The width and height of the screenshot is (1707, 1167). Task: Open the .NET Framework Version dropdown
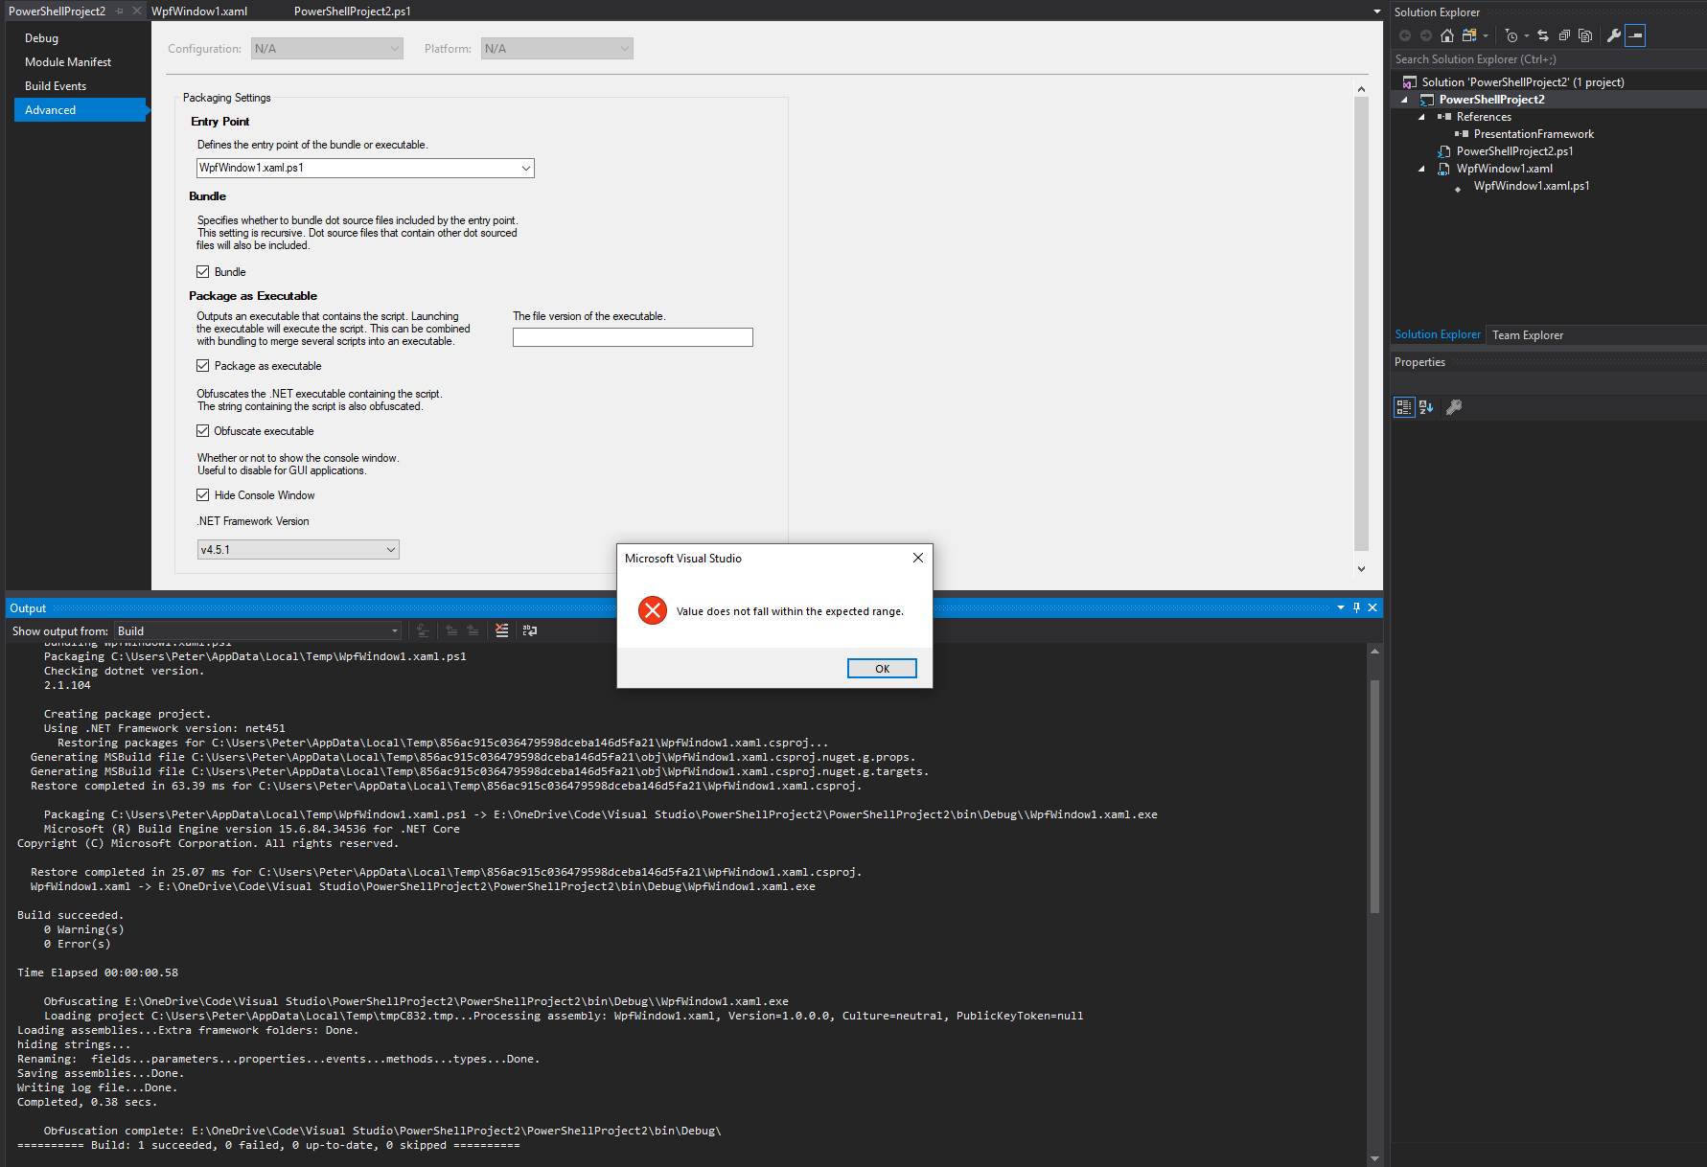pos(388,549)
